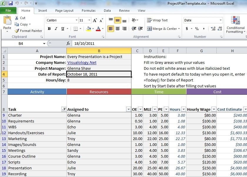The image size is (247, 177).
Task: Apply the Percent Style format
Action: (197, 29)
